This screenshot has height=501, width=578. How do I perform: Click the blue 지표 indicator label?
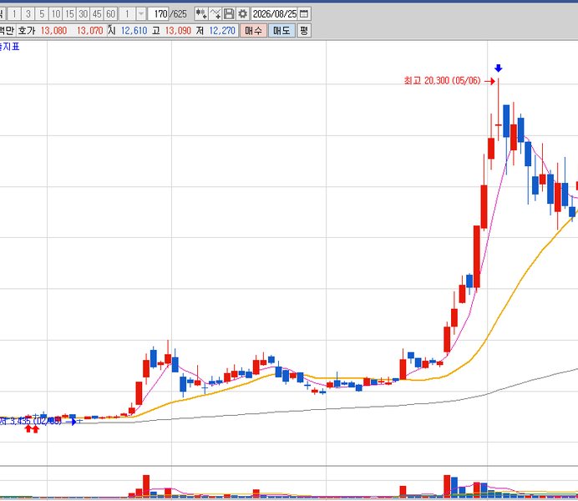(10, 47)
